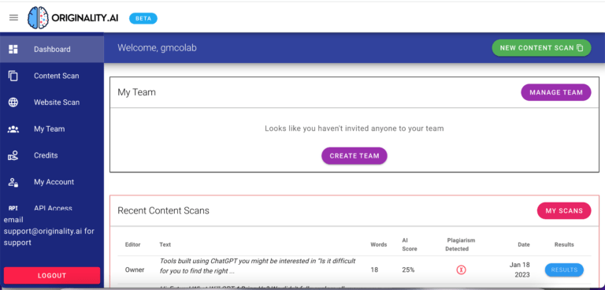Viewport: 605px width, 290px height.
Task: Start a New Content Scan
Action: point(541,48)
